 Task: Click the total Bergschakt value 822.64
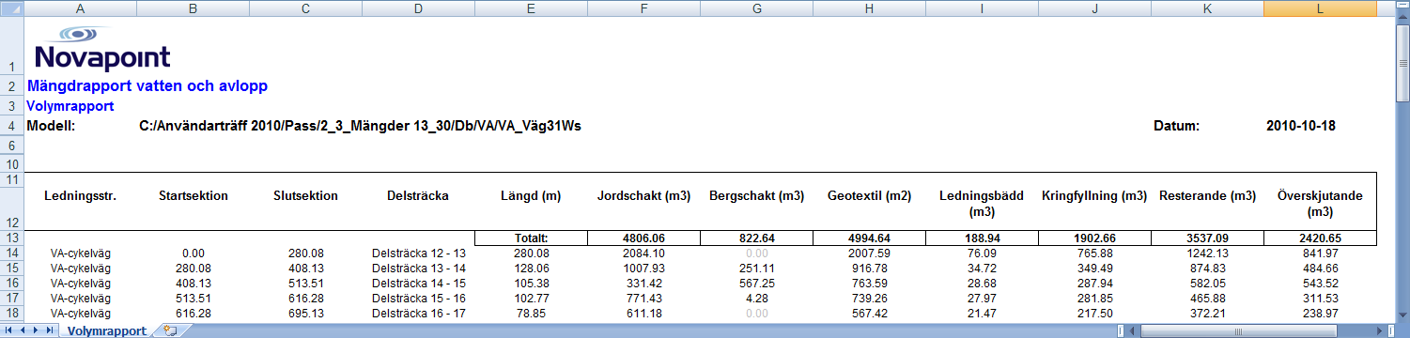tap(756, 239)
